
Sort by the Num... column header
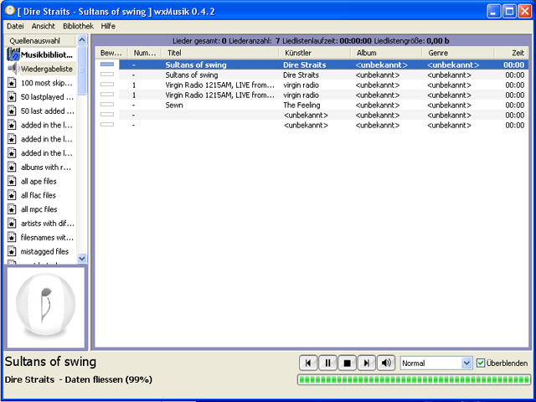(145, 53)
